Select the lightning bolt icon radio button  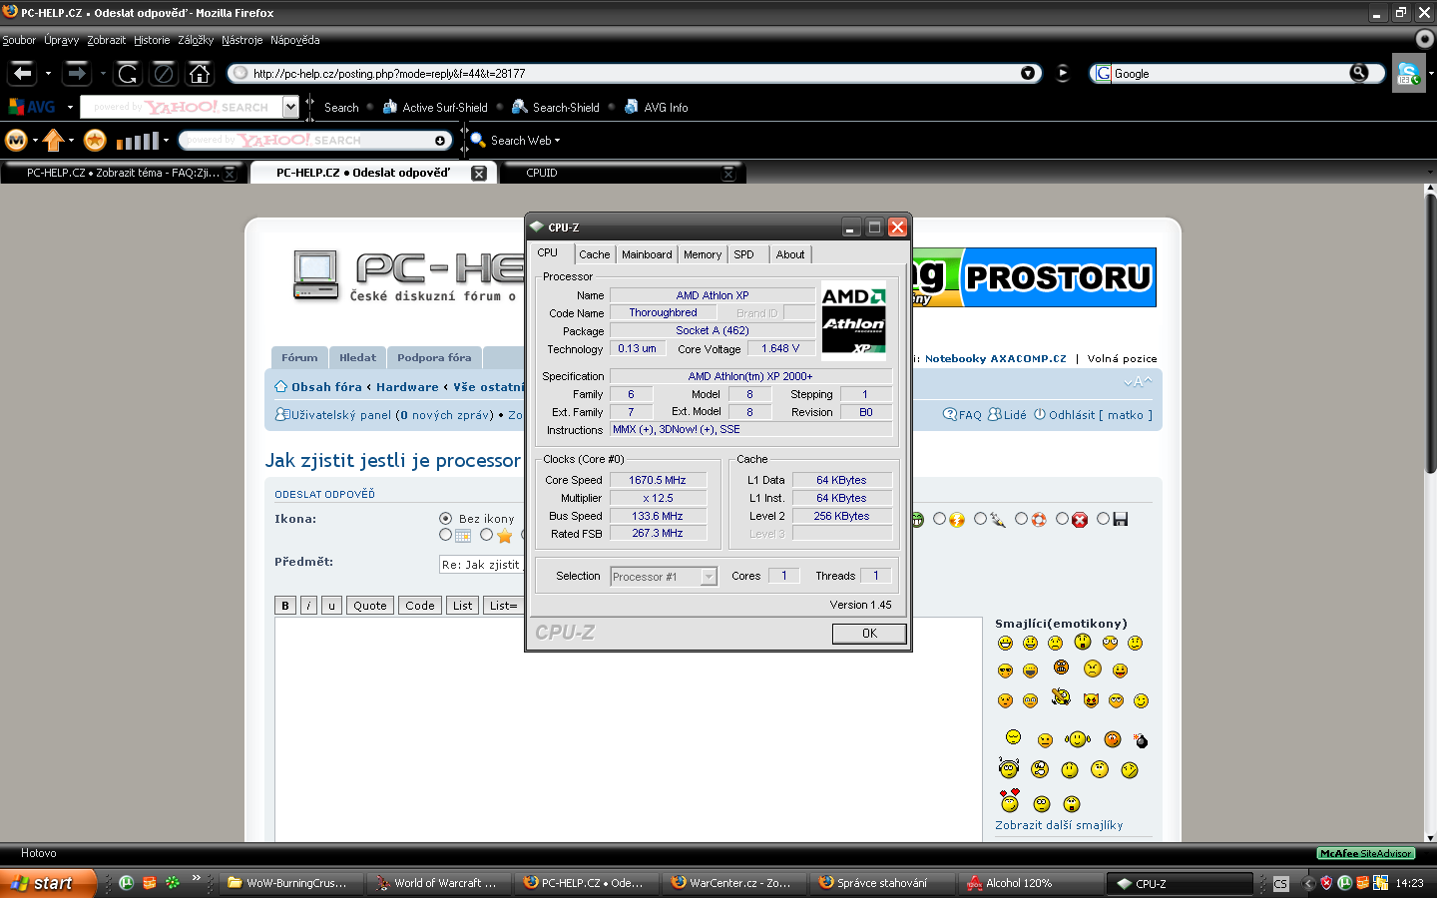pos(939,519)
